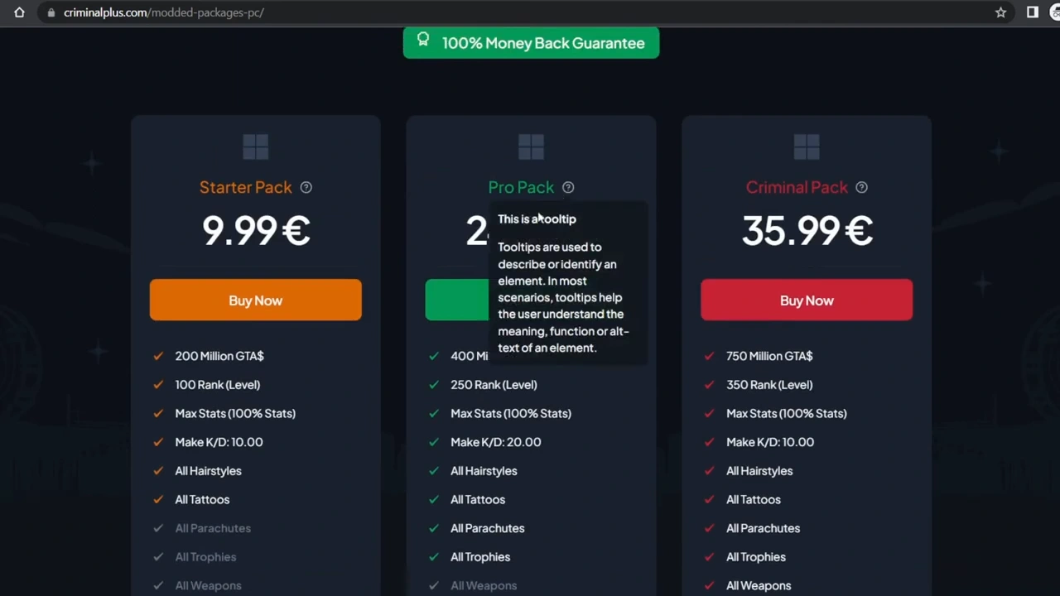The image size is (1060, 596).
Task: Buy Now on the Starter Pack
Action: coord(255,300)
